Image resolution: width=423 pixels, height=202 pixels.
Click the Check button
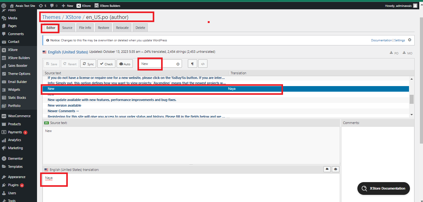coord(106,64)
